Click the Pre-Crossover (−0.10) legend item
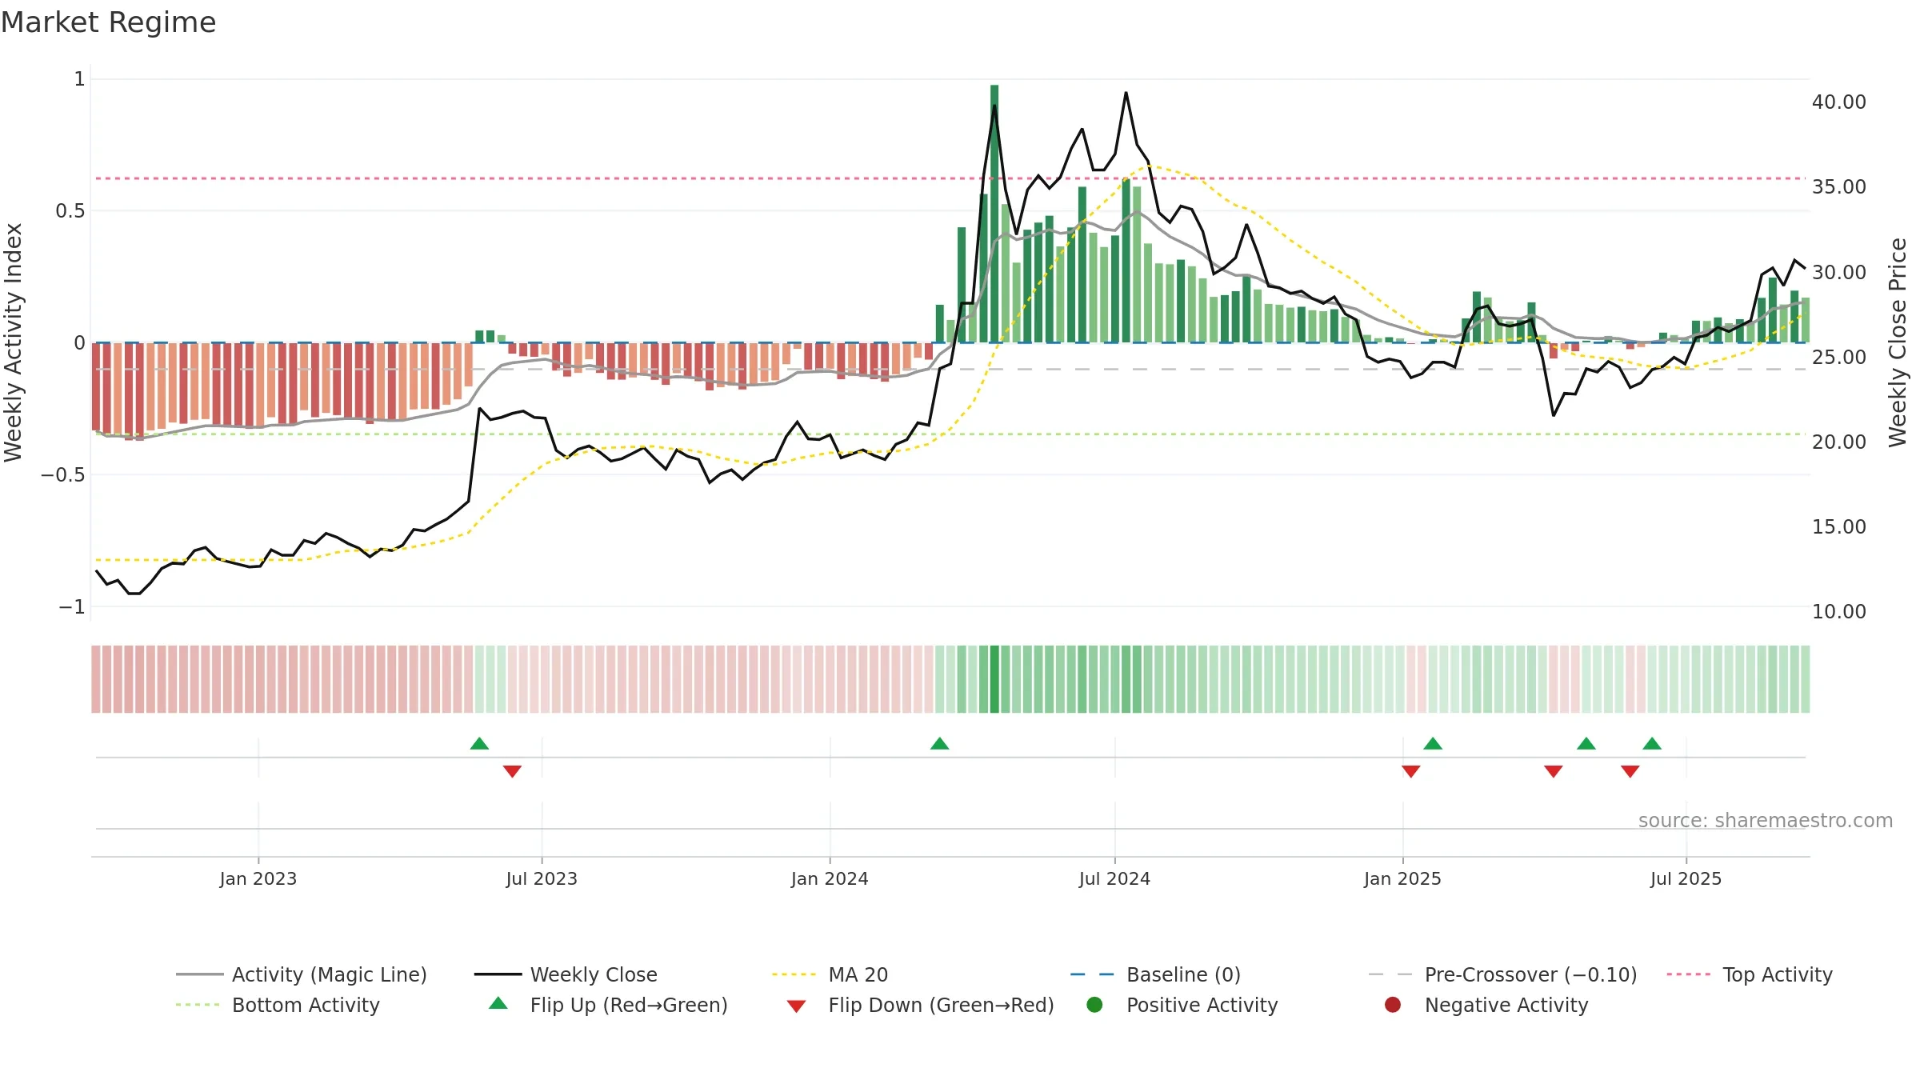Image resolution: width=1920 pixels, height=1080 pixels. coord(1502,974)
